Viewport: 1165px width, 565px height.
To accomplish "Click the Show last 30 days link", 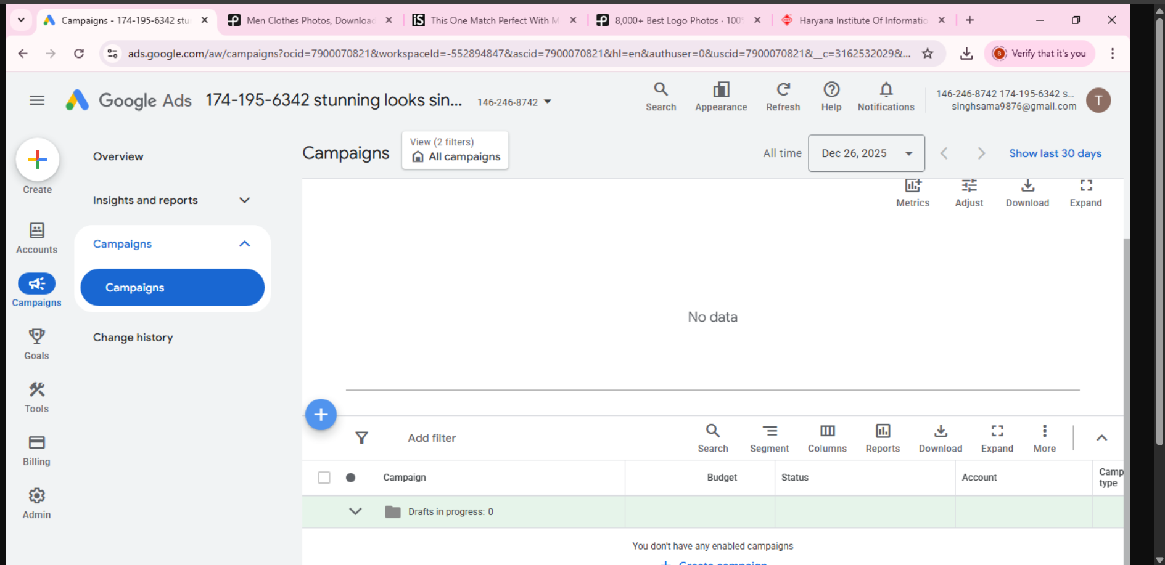I will tap(1055, 153).
